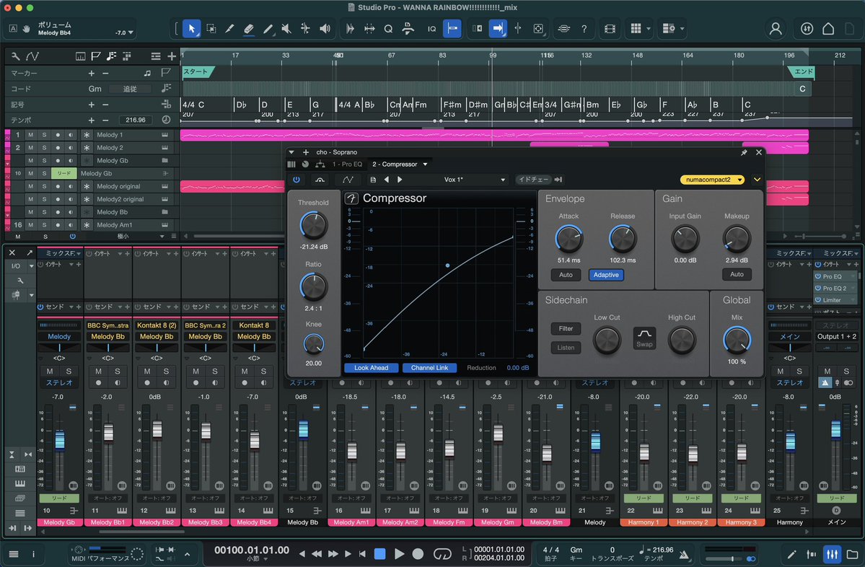Select channel strip named Melody Fm
The image size is (865, 567).
(449, 522)
